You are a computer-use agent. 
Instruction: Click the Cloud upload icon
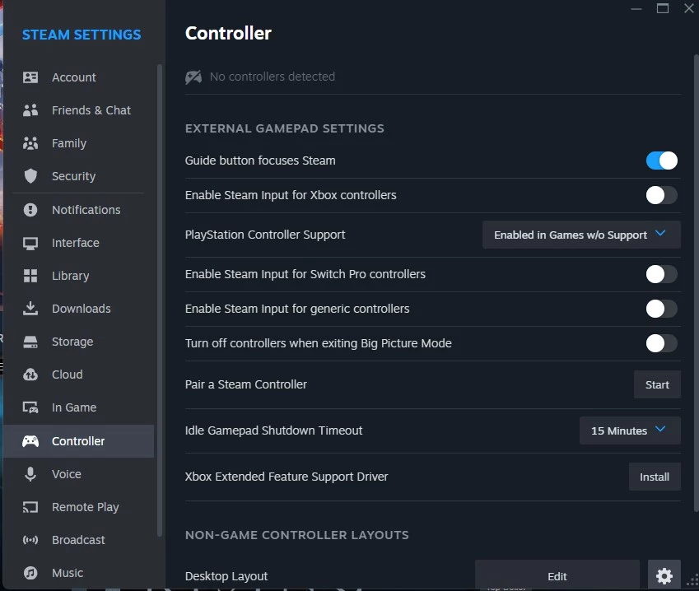click(30, 375)
